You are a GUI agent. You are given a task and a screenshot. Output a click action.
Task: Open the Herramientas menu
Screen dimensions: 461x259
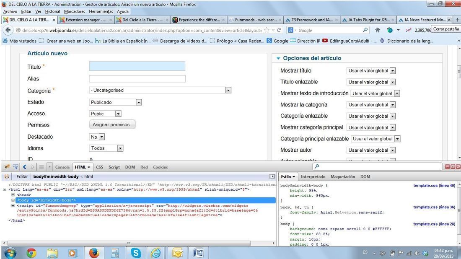pos(101,11)
